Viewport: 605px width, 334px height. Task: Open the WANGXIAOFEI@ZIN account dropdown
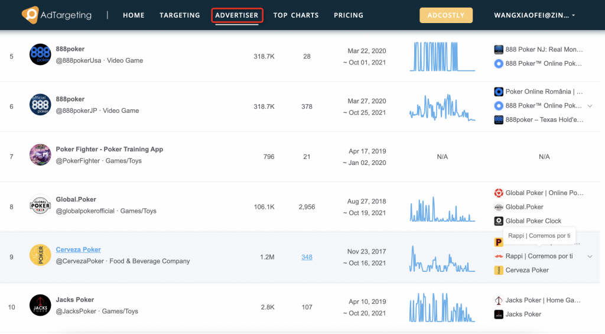coord(534,15)
